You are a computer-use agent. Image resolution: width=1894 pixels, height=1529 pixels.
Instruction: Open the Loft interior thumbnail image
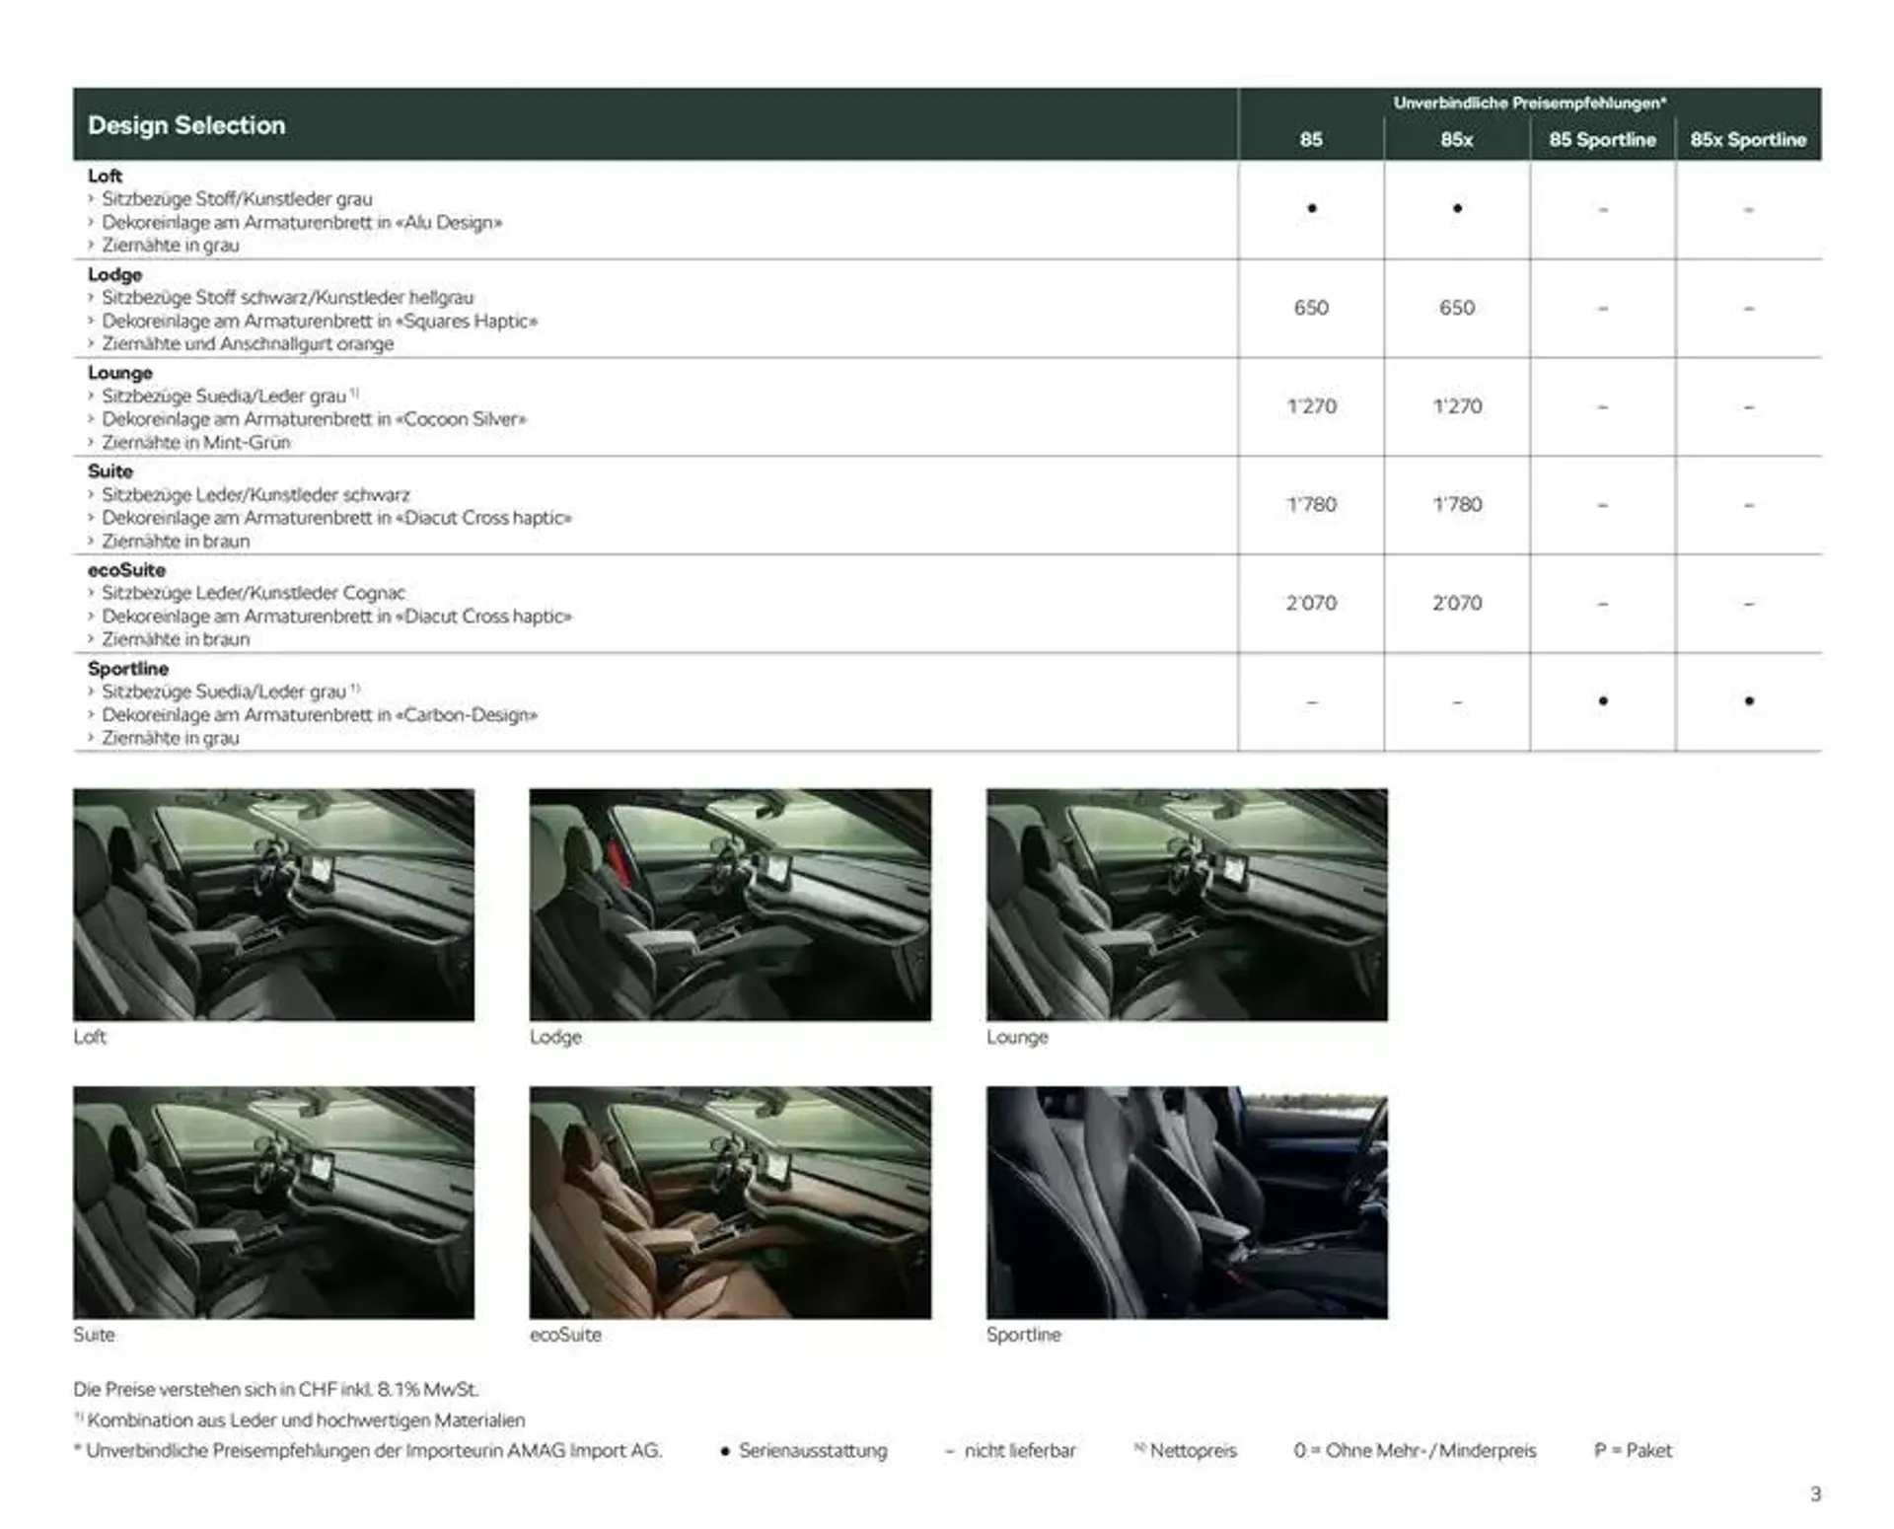pyautogui.click(x=273, y=905)
